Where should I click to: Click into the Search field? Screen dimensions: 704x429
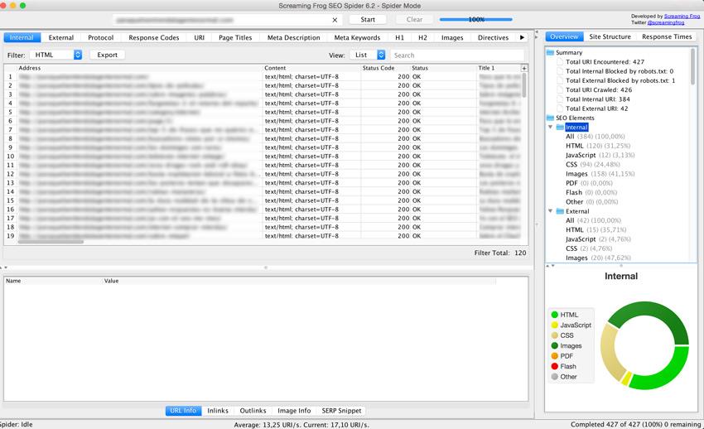coord(456,55)
